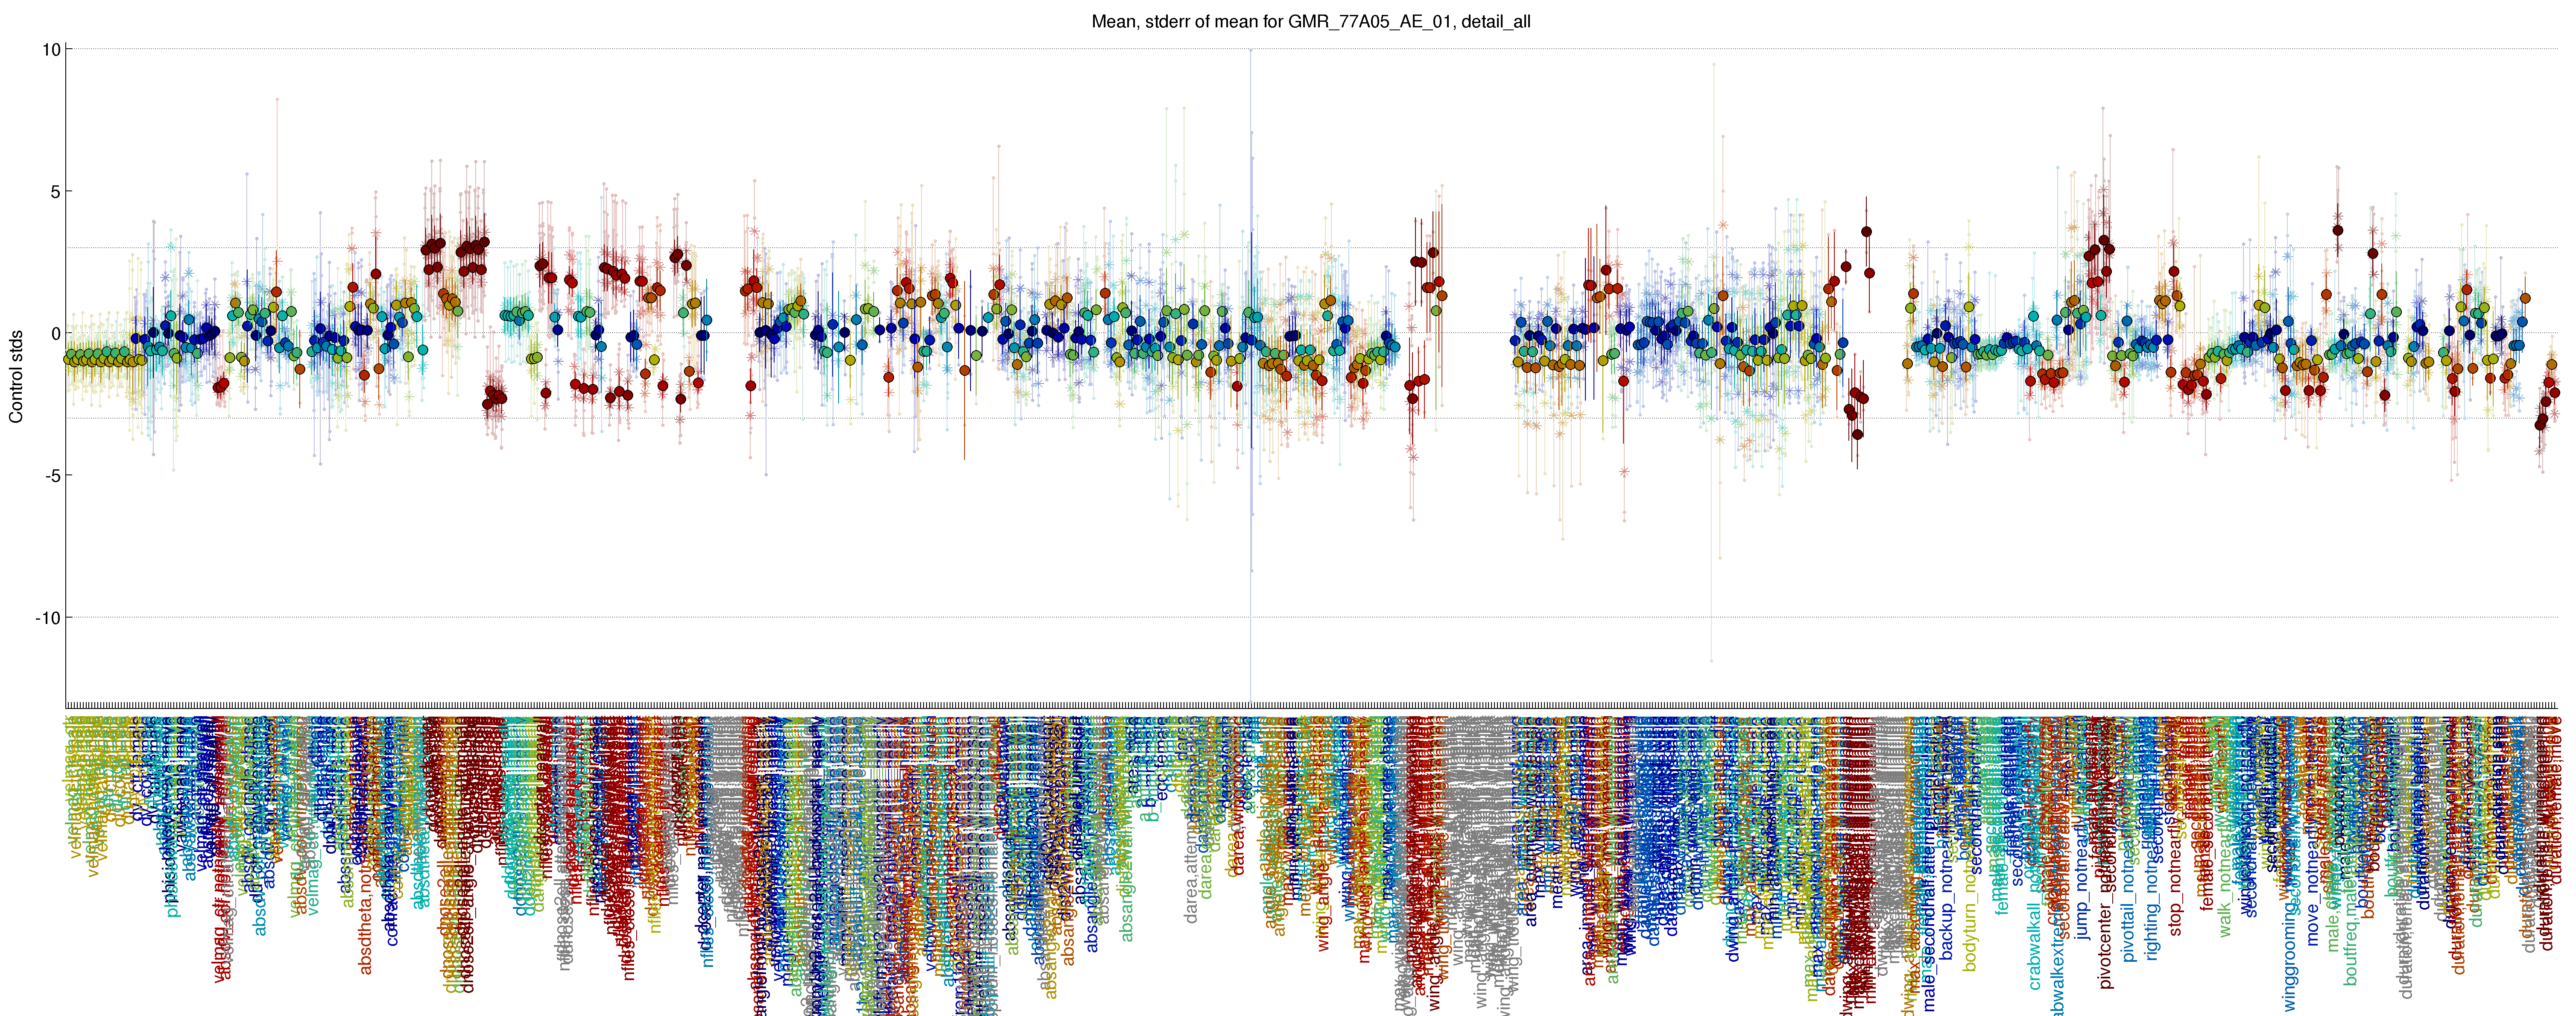Click the y-axis tick label "5"
Image resolution: width=2576 pixels, height=1016 pixels.
55,191
